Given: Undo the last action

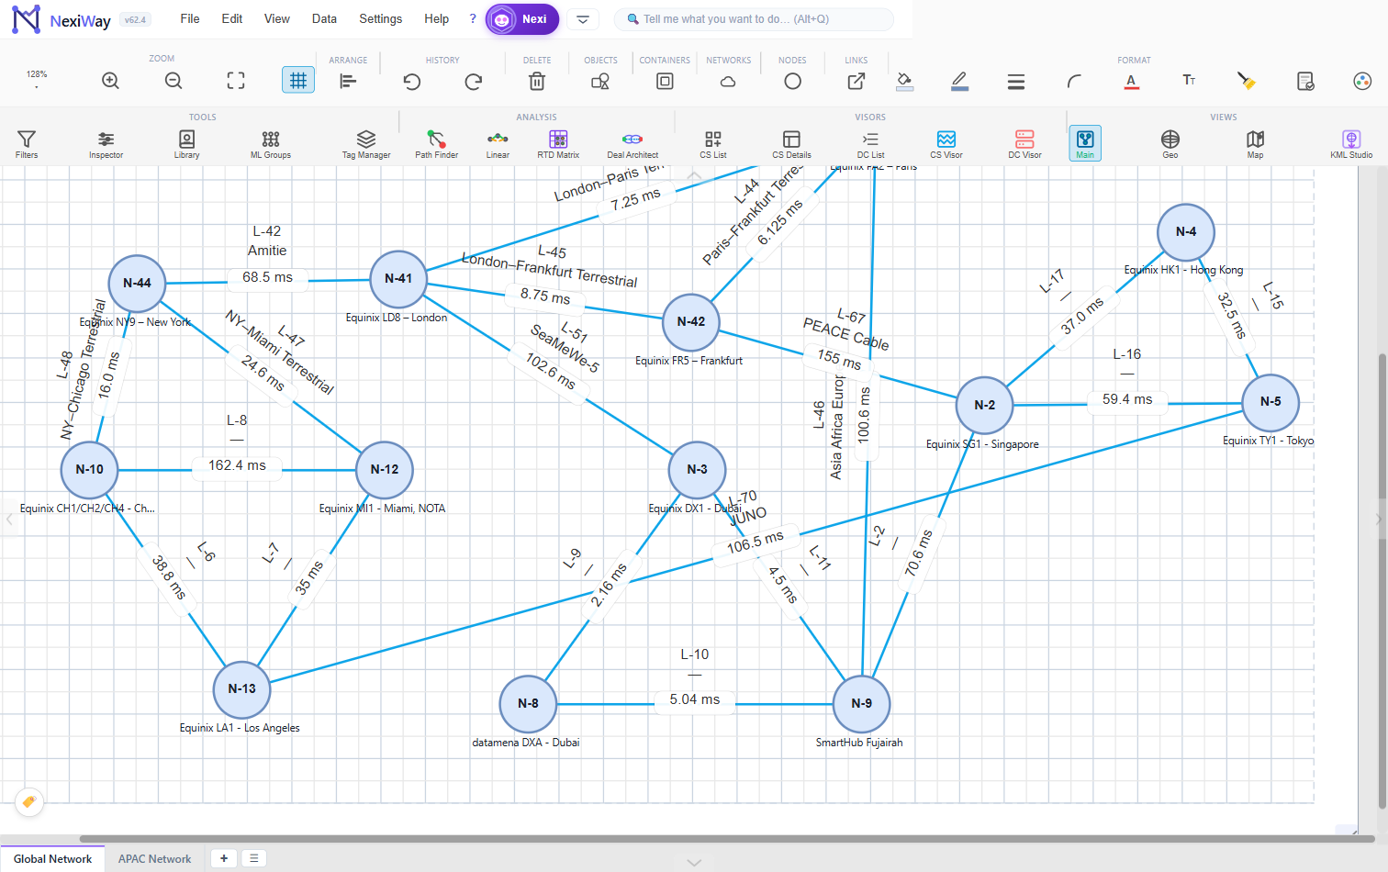Looking at the screenshot, I should (x=412, y=81).
